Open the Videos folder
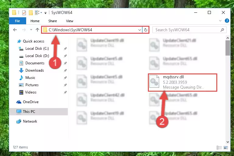This screenshot has height=156, width=234. click(31, 92)
